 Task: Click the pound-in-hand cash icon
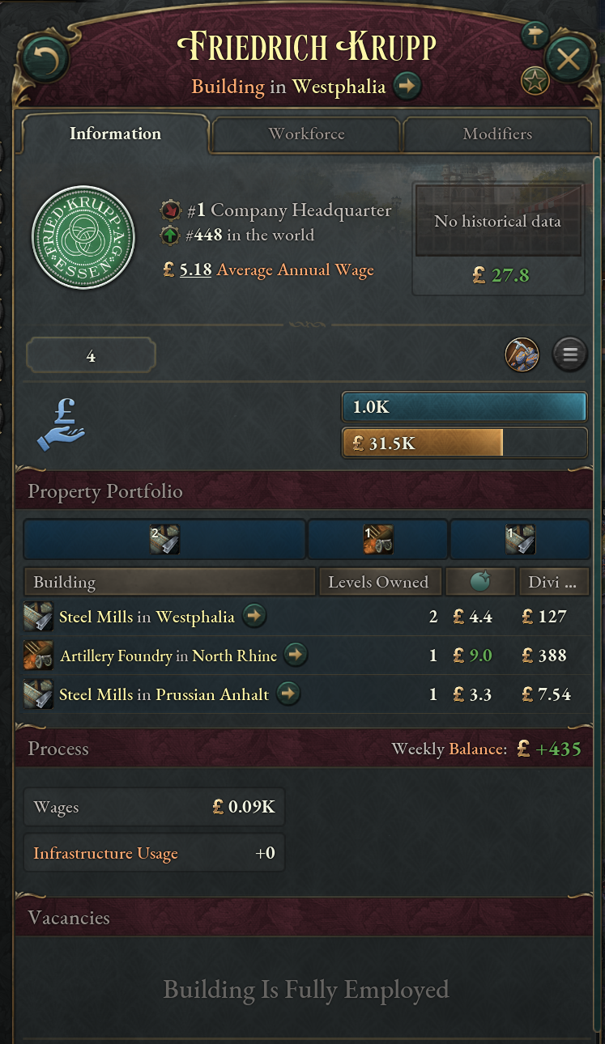(61, 424)
